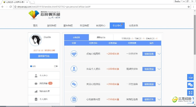Screen dimensions: 196x107
Task: Click 领取奖励 for 关注心悦微信
Action: 149,84
